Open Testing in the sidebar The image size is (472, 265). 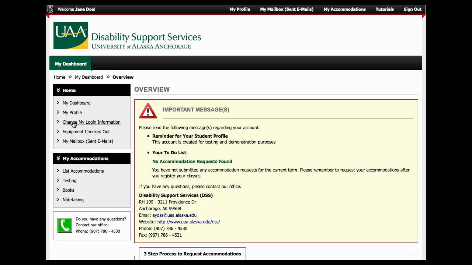click(x=69, y=180)
